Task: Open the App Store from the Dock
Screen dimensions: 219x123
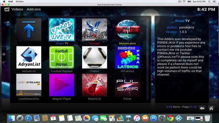Action: [154, 118]
